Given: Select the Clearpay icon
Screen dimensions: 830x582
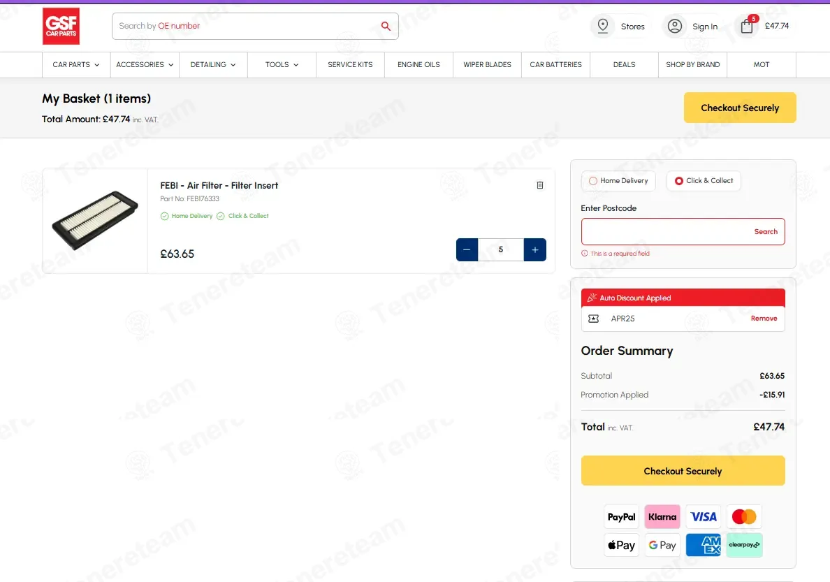Looking at the screenshot, I should [744, 545].
